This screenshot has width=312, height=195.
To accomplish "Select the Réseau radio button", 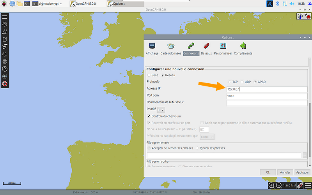I will [162, 75].
